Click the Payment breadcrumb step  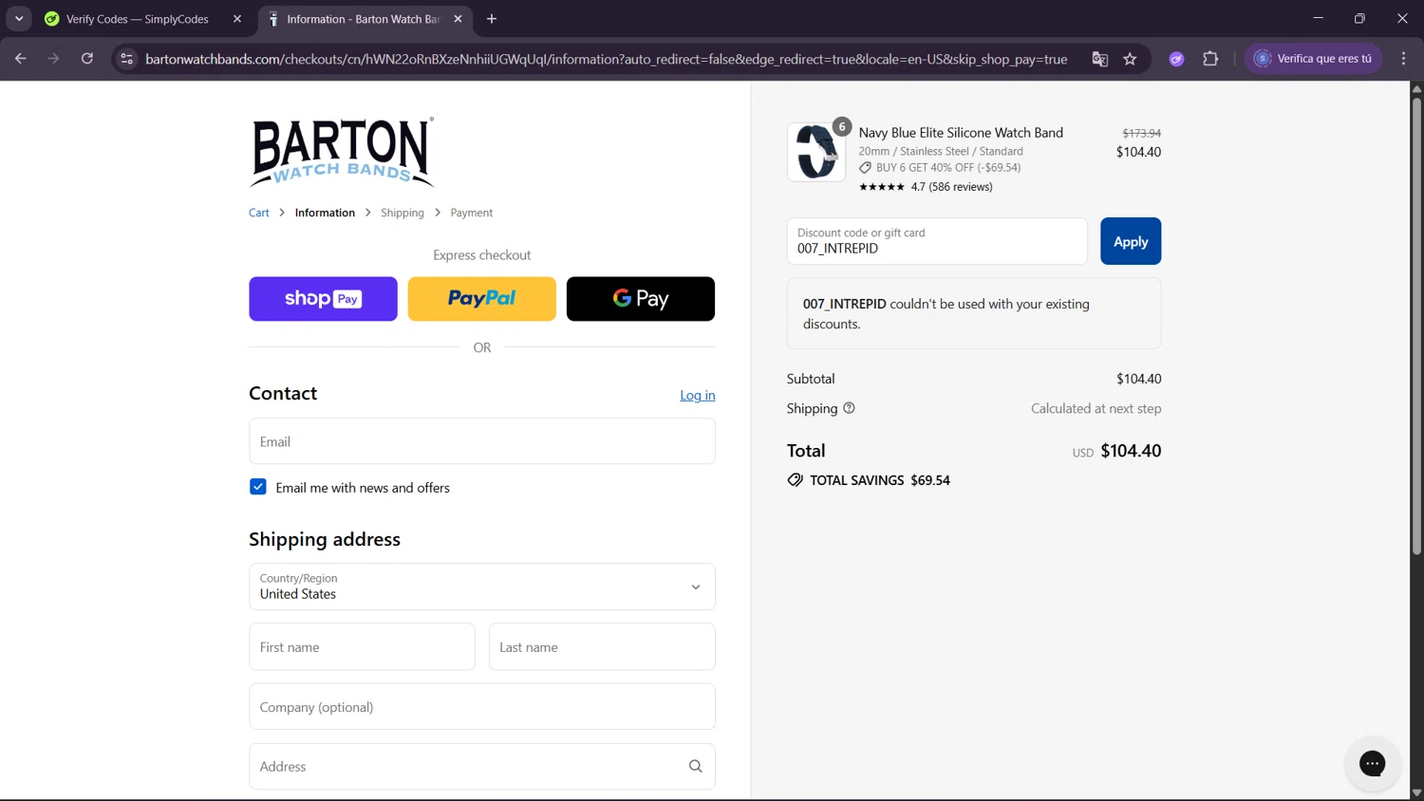(472, 213)
